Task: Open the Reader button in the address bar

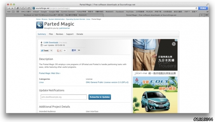Action: (x=203, y=8)
